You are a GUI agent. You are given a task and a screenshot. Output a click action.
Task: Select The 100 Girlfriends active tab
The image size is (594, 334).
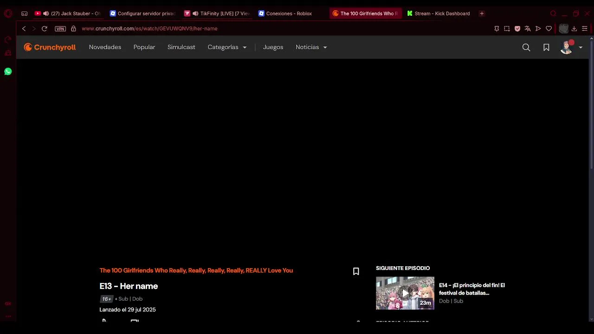coord(366,13)
